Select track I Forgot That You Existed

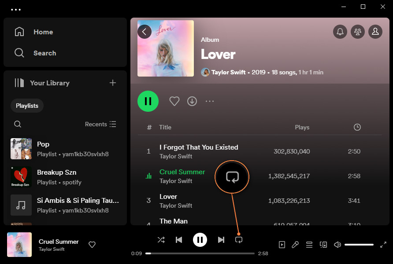pos(199,147)
